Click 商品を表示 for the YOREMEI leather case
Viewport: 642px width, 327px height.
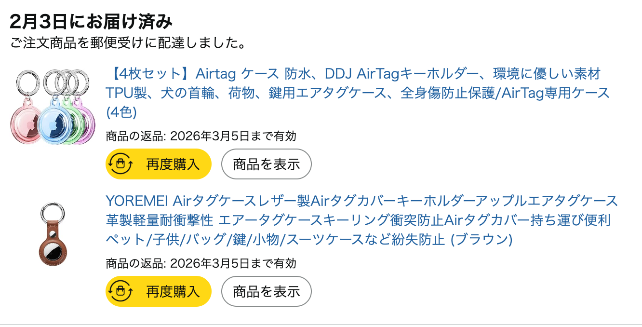pos(266,291)
